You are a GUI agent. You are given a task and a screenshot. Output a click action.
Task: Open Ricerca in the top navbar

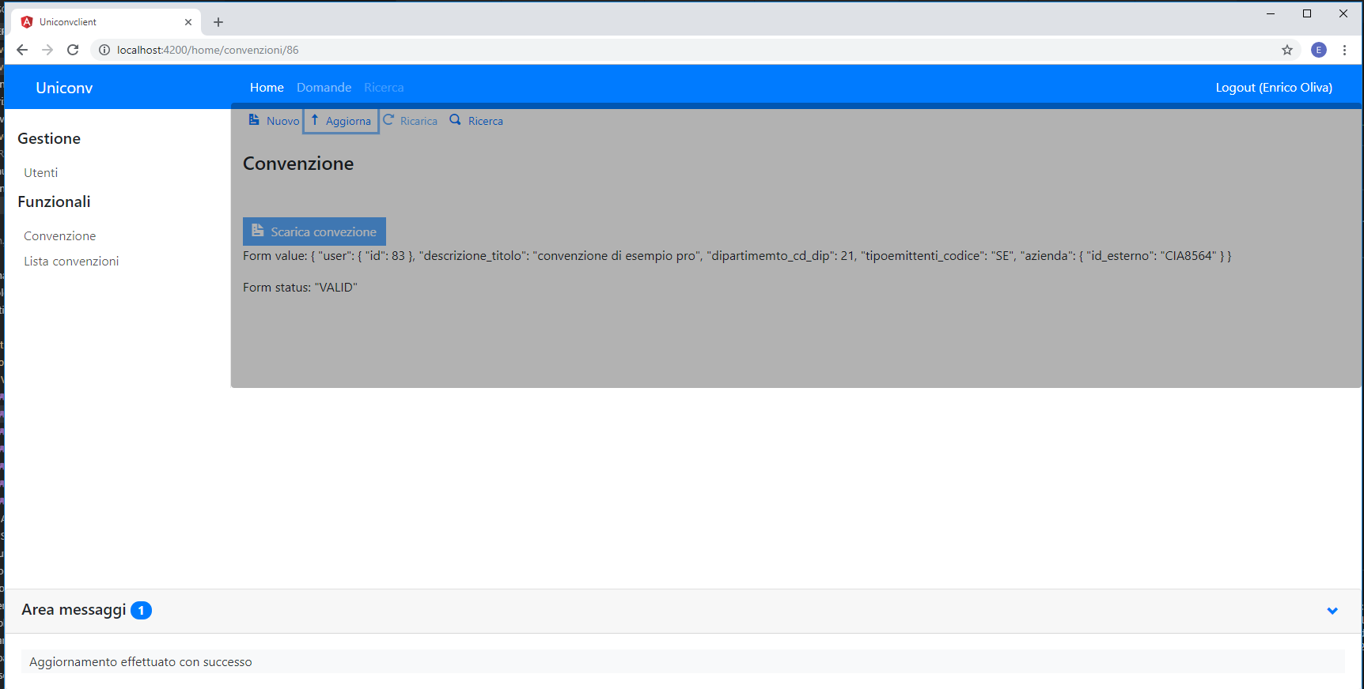point(384,88)
